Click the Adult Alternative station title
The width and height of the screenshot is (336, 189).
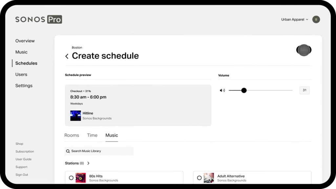pyautogui.click(x=231, y=176)
